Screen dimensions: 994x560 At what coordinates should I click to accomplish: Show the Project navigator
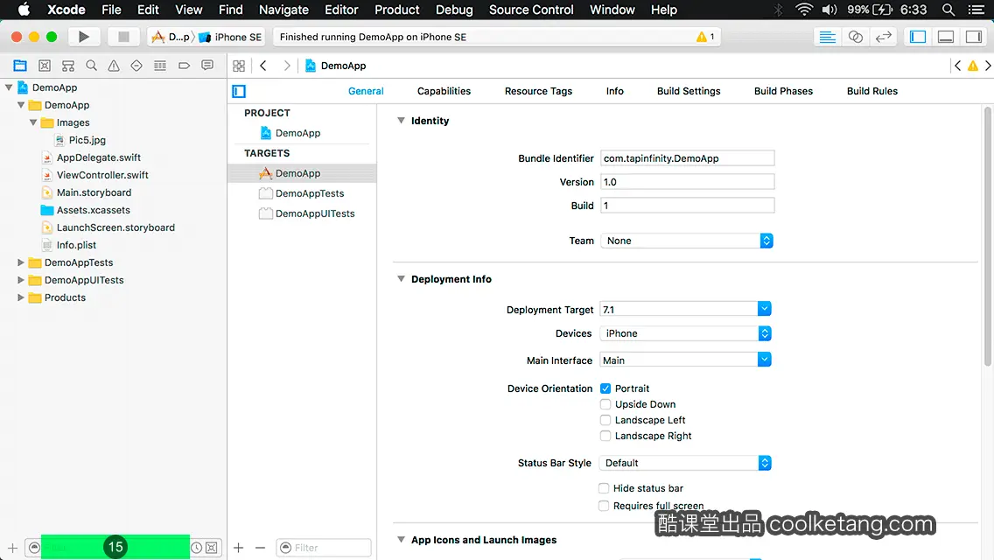20,66
